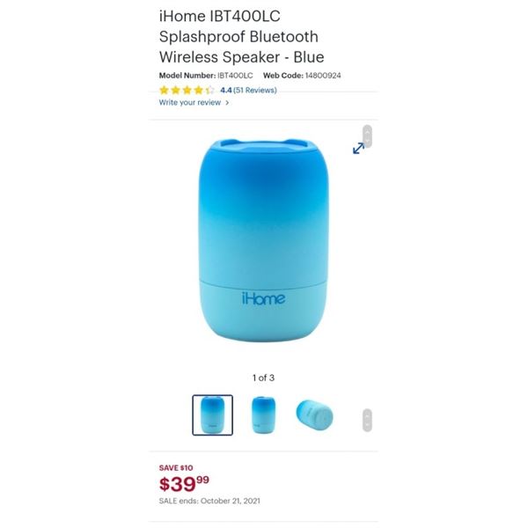Image resolution: width=528 pixels, height=528 pixels.
Task: Select the first front-view speaker thumbnail
Action: (x=212, y=414)
